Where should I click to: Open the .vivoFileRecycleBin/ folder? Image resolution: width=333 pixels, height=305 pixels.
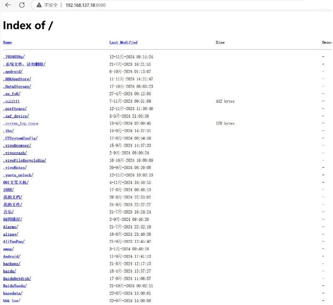coord(25,160)
